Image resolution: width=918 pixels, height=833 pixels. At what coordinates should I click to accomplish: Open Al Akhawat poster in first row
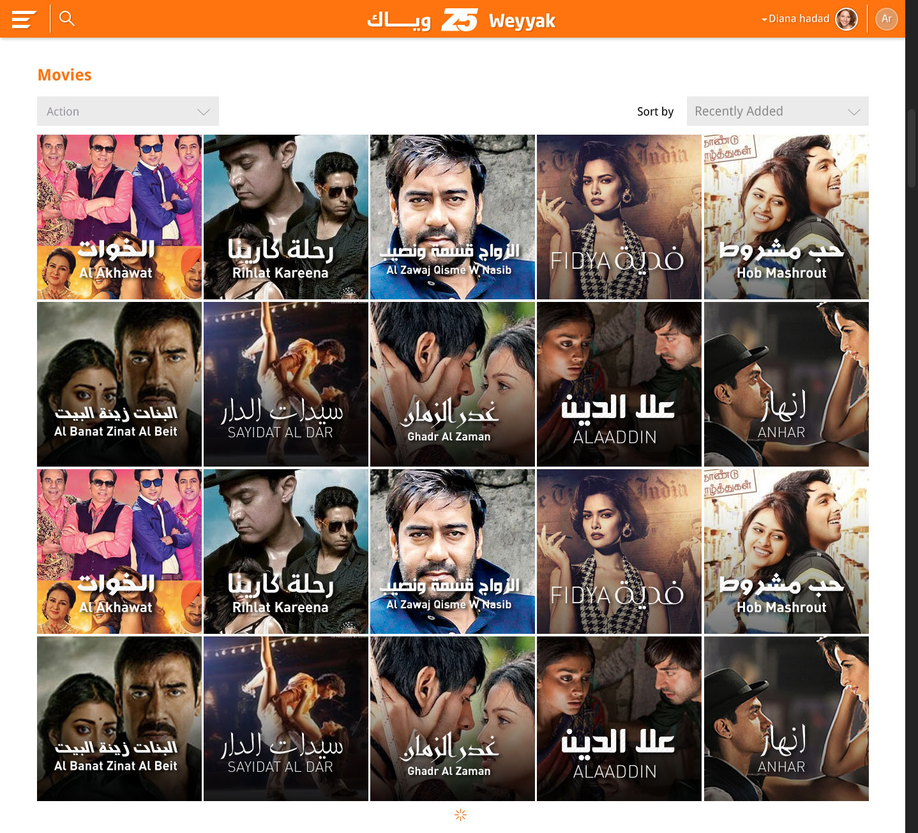pyautogui.click(x=119, y=217)
